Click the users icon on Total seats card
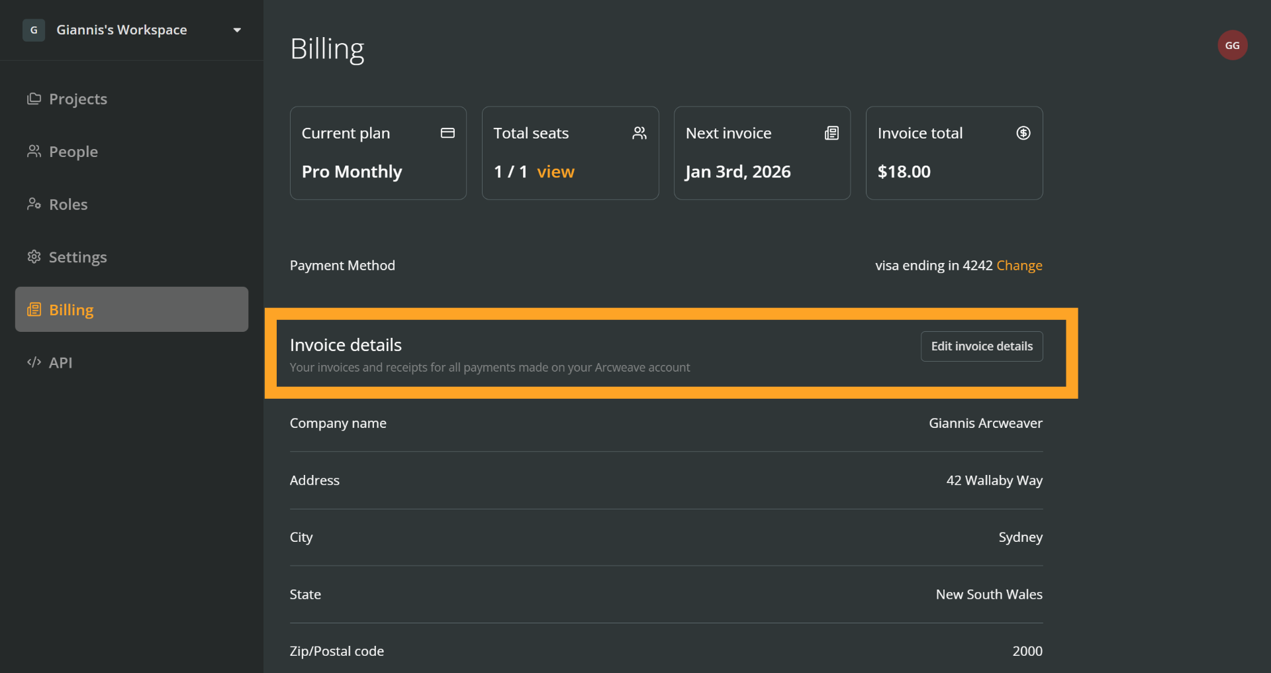The image size is (1271, 673). pyautogui.click(x=639, y=133)
